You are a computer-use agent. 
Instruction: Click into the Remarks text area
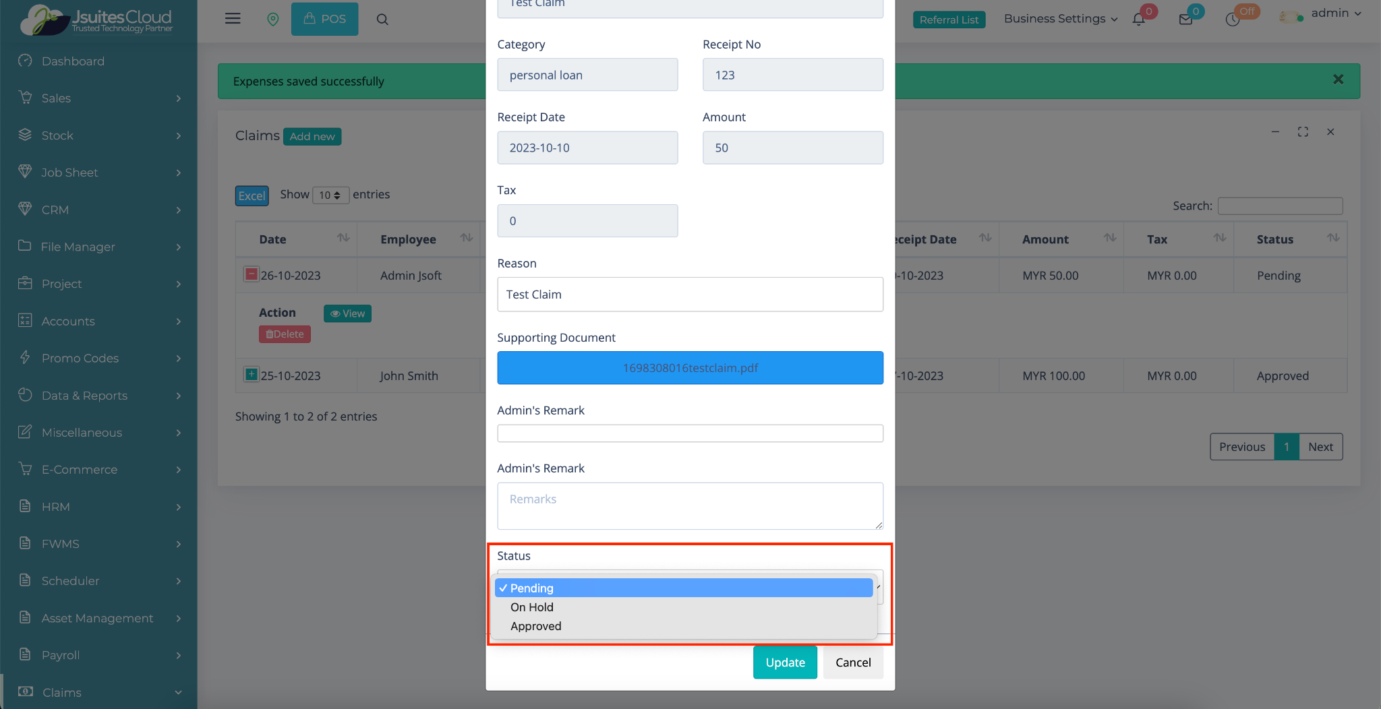tap(690, 505)
